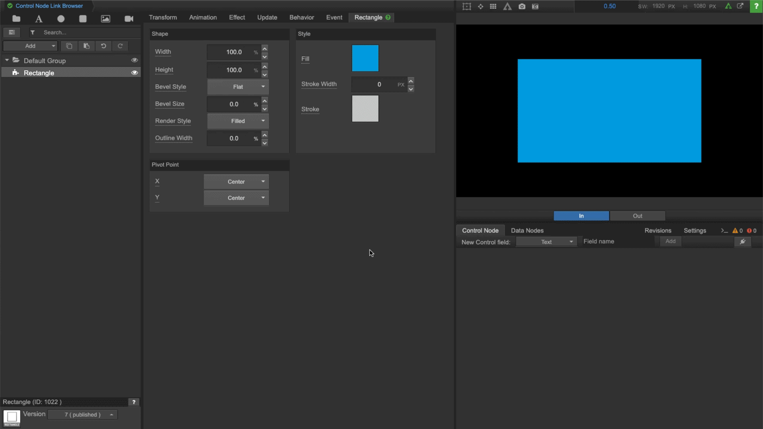Open help for Rectangle ID 1022
This screenshot has width=763, height=429.
(134, 402)
